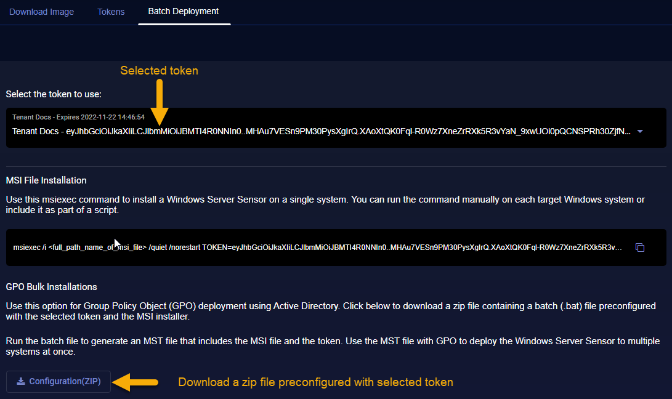Screen dimensions: 672x399
Task: Copy the msiexec command using copy icon
Action: (640, 248)
